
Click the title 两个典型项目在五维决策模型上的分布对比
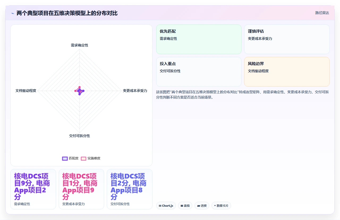click(x=67, y=13)
